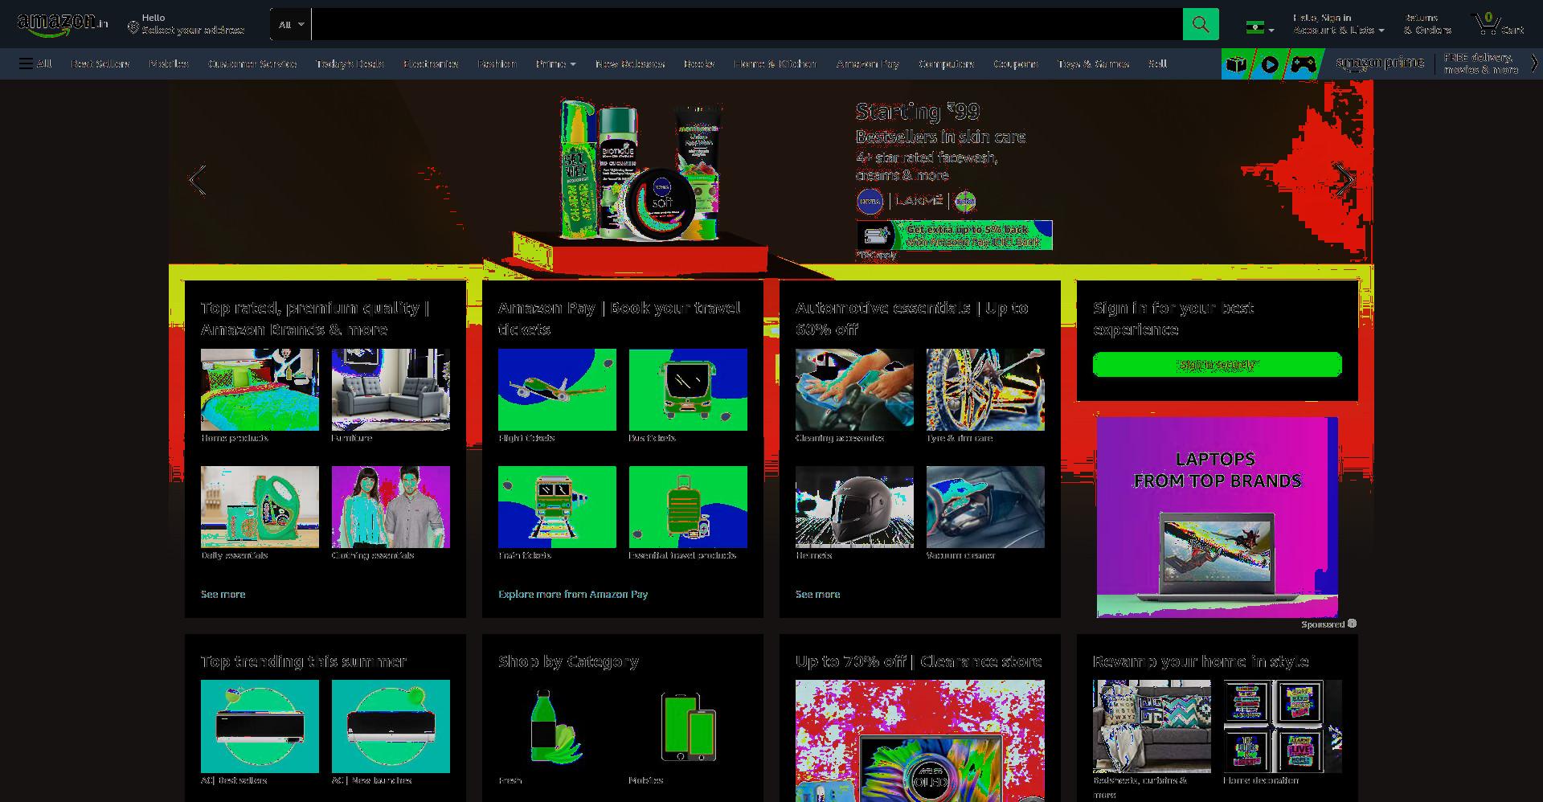1543x802 pixels.
Task: Click the Nivea brand logo in banner
Action: 870,201
